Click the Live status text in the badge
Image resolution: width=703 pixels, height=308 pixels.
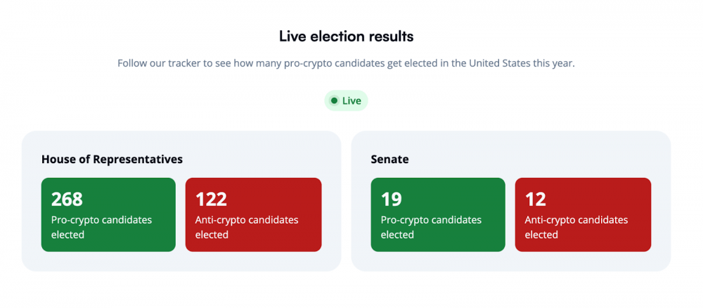351,101
